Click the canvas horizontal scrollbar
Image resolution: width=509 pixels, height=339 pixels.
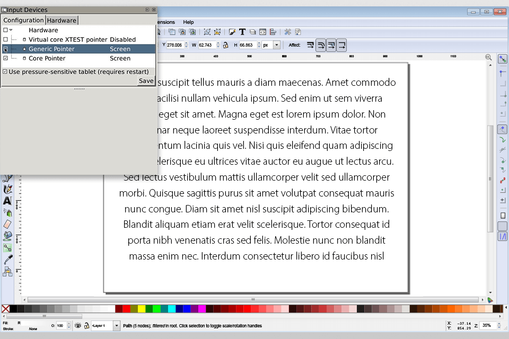click(x=253, y=300)
